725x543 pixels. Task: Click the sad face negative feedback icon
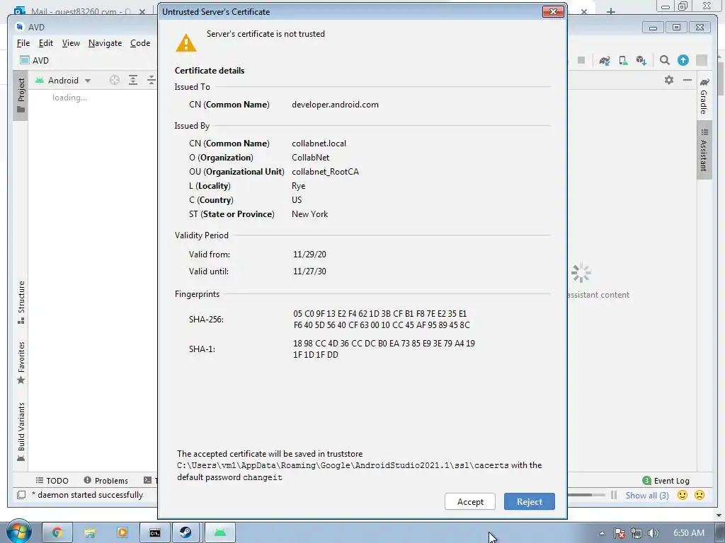[700, 495]
